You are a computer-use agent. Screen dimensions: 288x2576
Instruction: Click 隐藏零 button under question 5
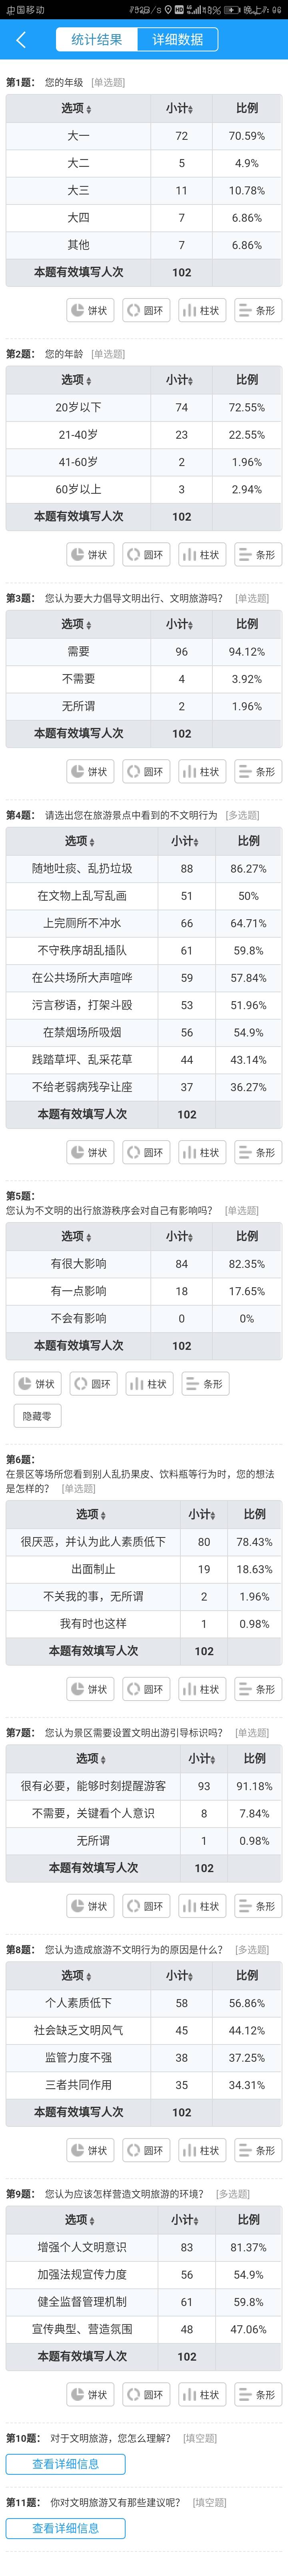(37, 1416)
